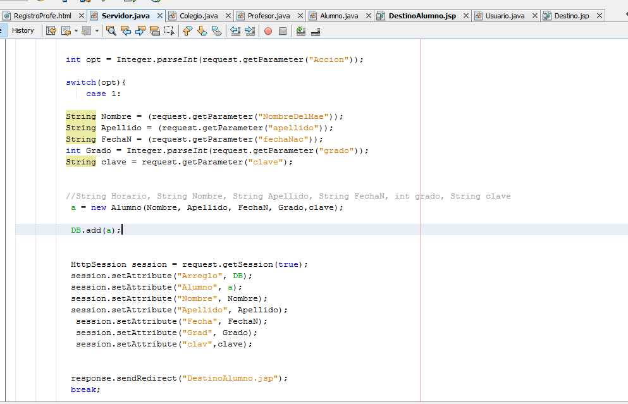This screenshot has height=404, width=628.
Task: Click the Last Edit icon in editor toolbar
Action: tap(51, 31)
